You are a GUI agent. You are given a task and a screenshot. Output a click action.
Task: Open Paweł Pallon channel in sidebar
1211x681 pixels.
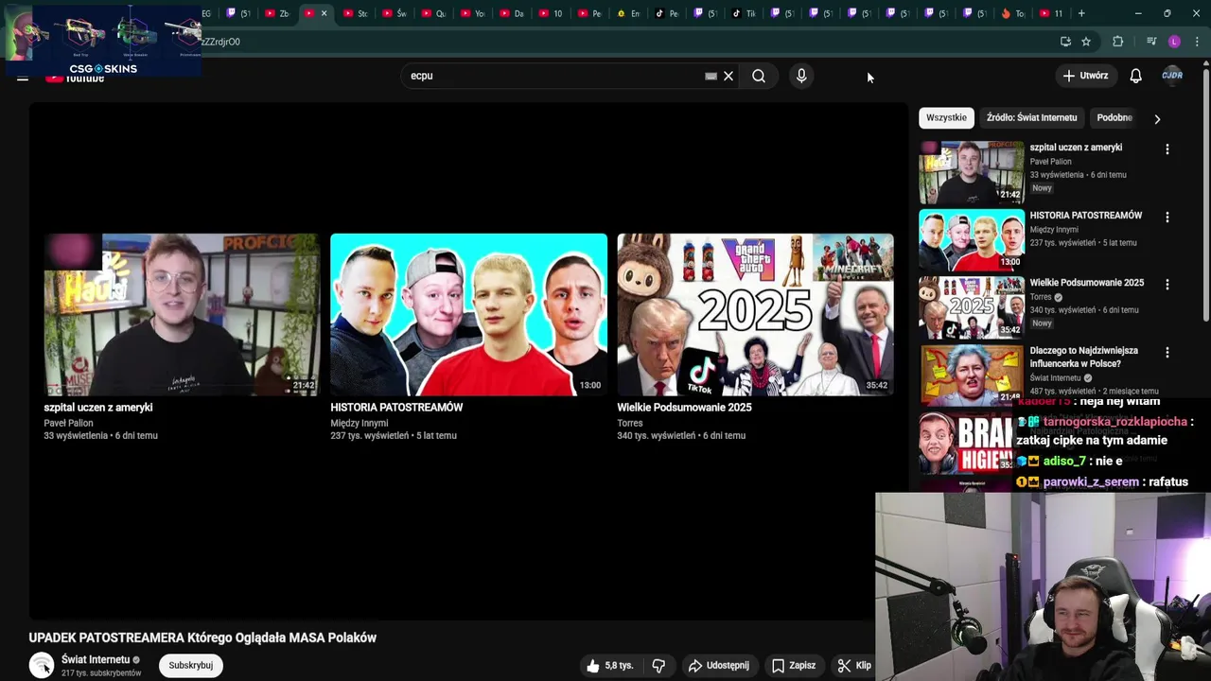pos(1050,162)
